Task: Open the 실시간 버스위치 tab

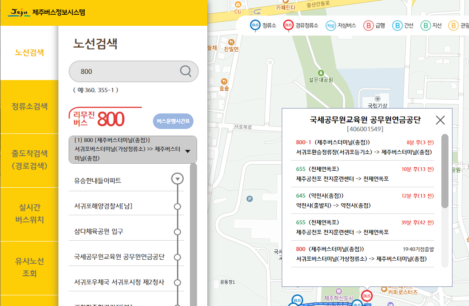Action: (29, 214)
